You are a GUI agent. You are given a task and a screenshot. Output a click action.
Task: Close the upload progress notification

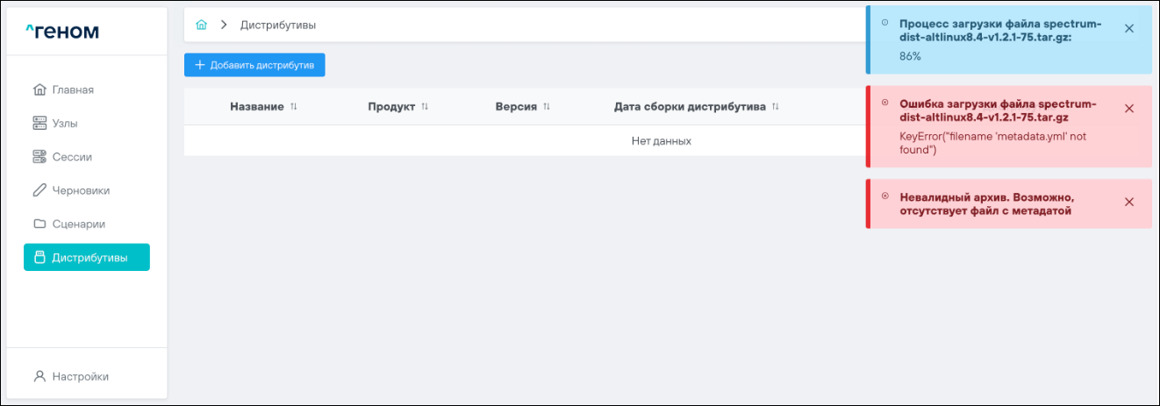(1129, 28)
